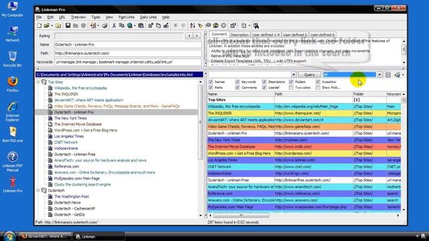The image size is (429, 241).
Task: Click the Outertech folder icon in tree
Action: click(x=44, y=190)
